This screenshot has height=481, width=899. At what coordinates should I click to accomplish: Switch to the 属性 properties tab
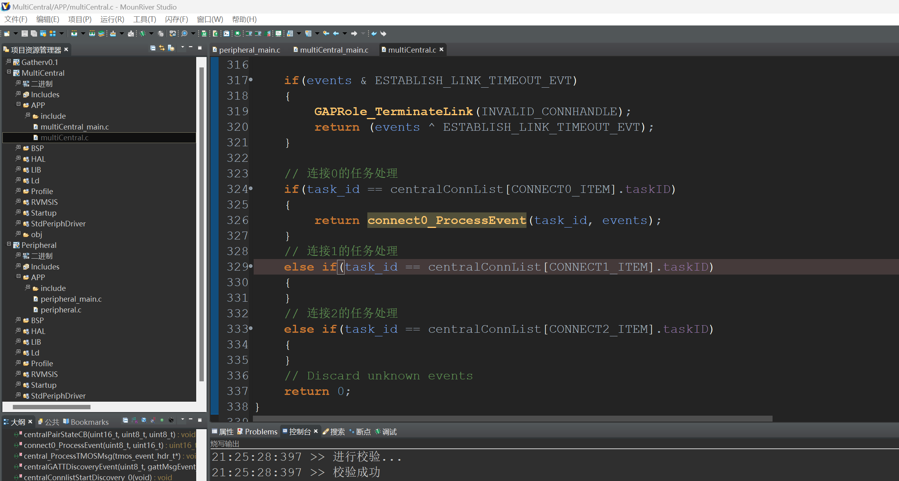pos(223,432)
